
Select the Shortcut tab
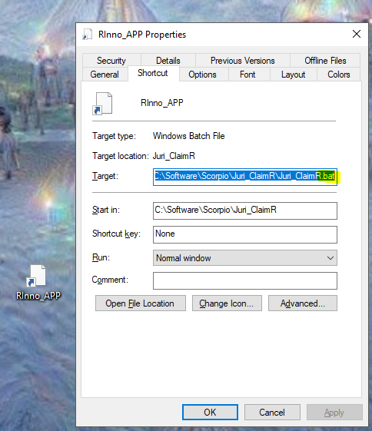point(153,73)
